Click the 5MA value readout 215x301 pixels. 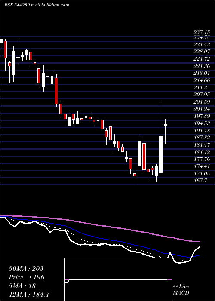(22, 286)
